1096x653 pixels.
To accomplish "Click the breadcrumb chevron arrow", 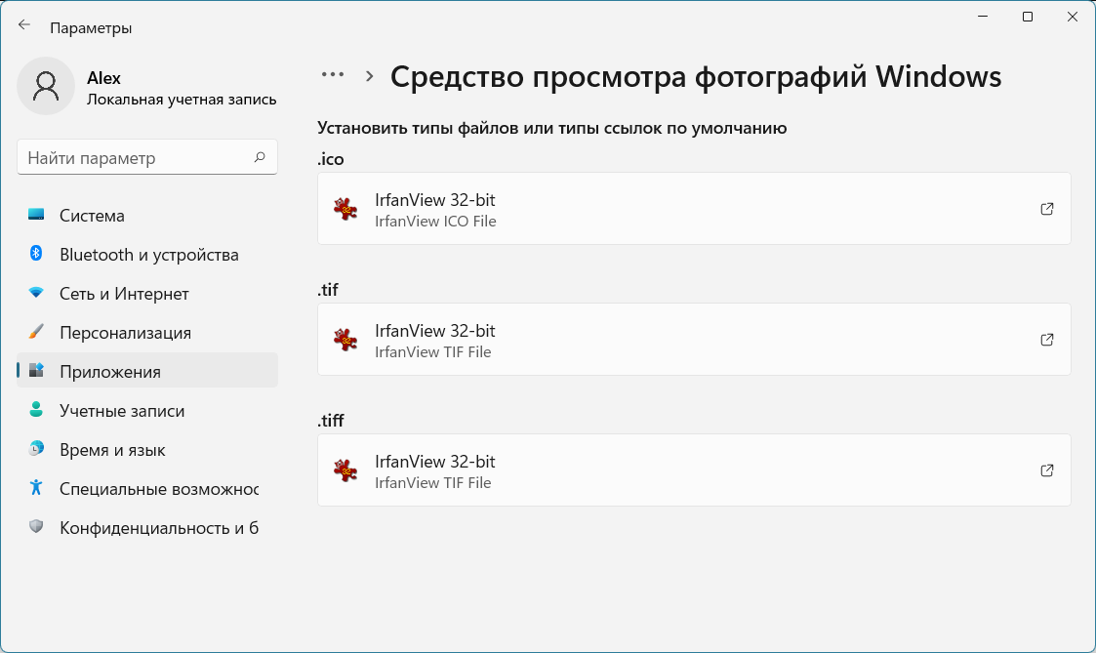I will pos(370,76).
